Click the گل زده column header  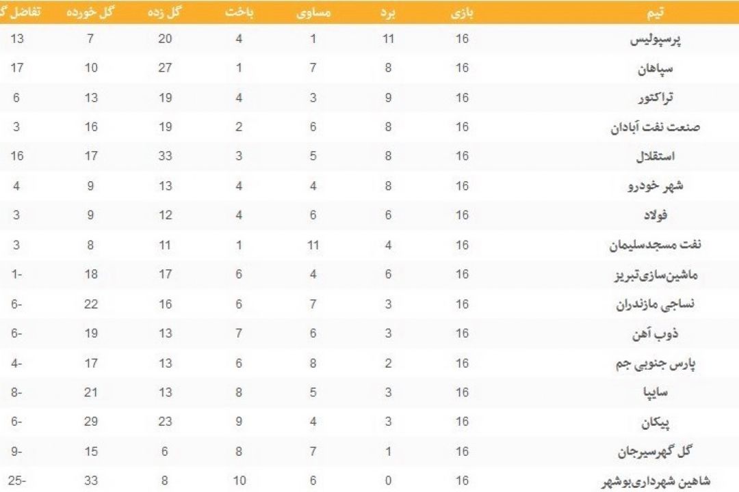click(164, 13)
